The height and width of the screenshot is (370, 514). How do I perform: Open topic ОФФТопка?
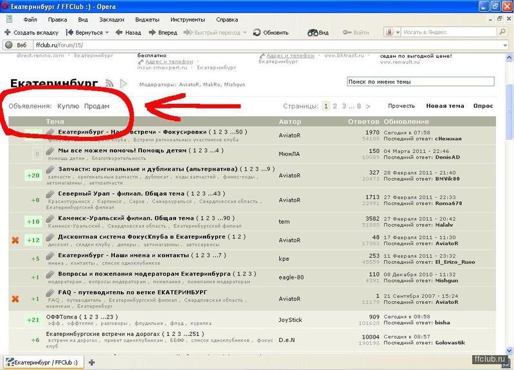(62, 317)
